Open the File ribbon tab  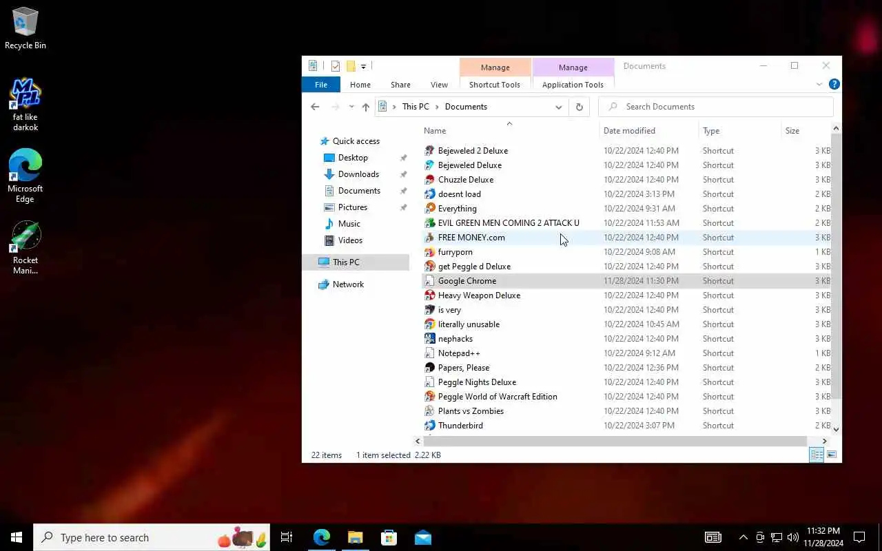point(321,85)
